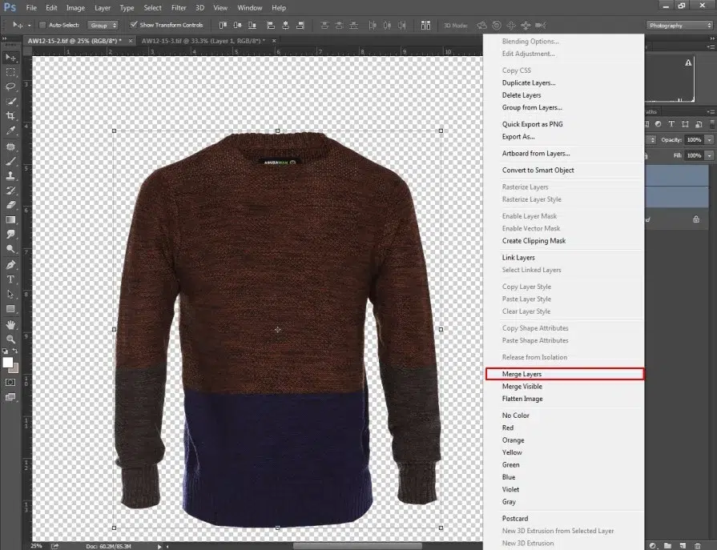This screenshot has height=550, width=717.
Task: Click the horizontal scrollbar thumb below the canvas
Action: click(357, 546)
